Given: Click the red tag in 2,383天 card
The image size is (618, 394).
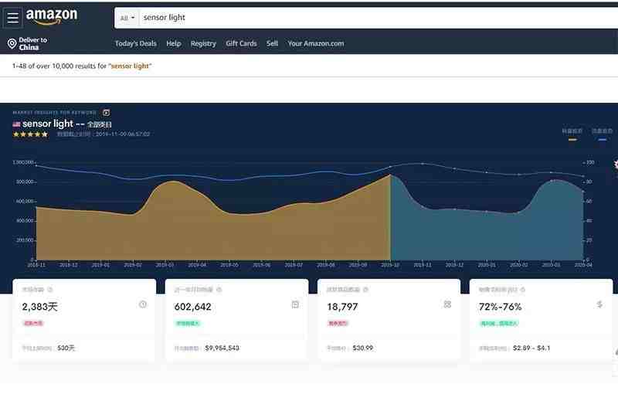Looking at the screenshot, I should pos(33,324).
